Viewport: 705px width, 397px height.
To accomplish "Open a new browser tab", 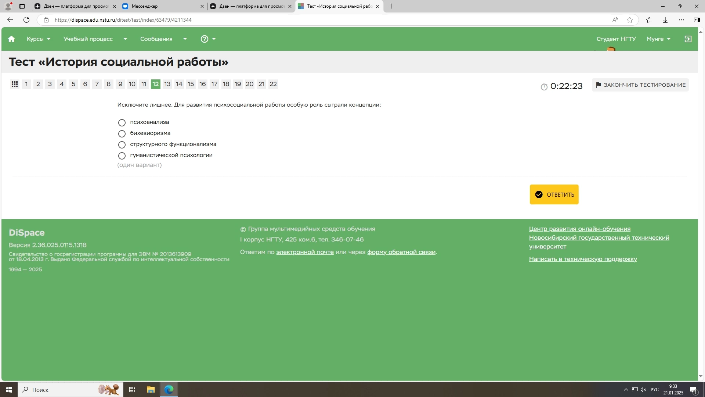I will (x=391, y=6).
